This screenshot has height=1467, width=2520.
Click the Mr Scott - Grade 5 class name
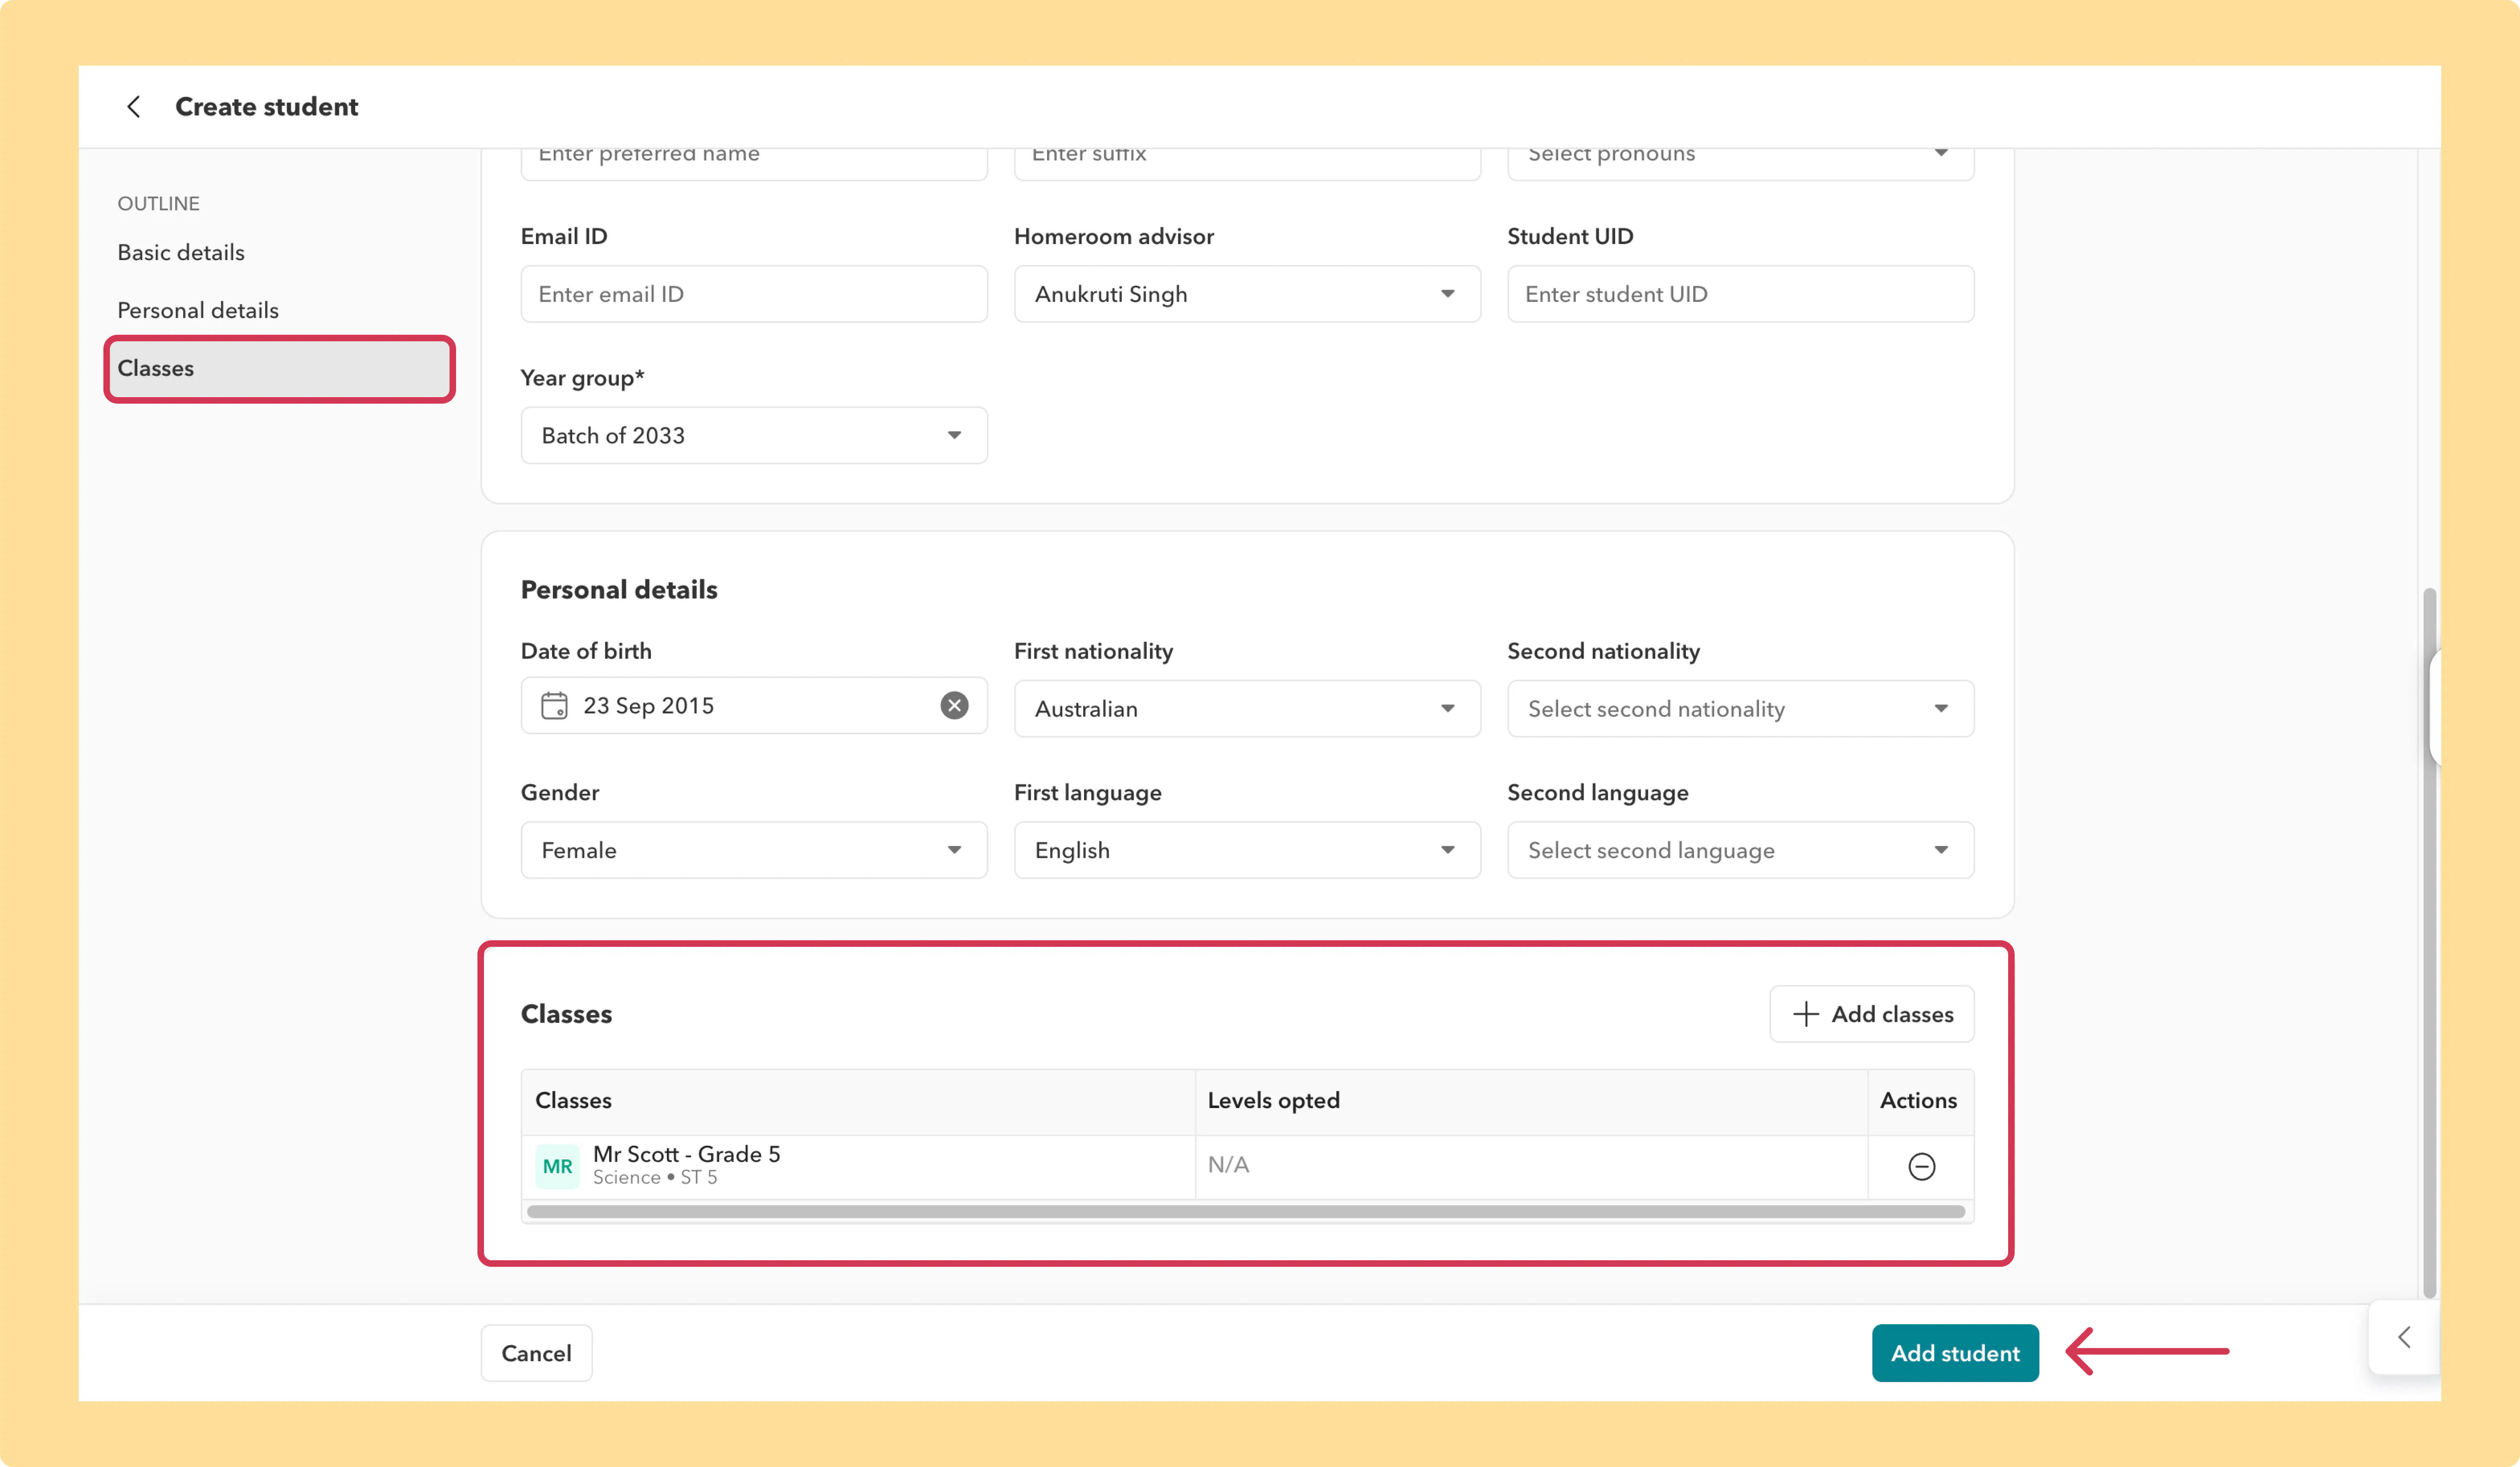pos(686,1154)
